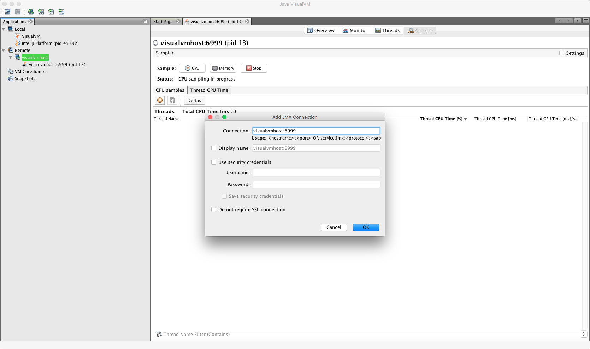Toggle the Settings checkbox in Sampler

click(562, 53)
